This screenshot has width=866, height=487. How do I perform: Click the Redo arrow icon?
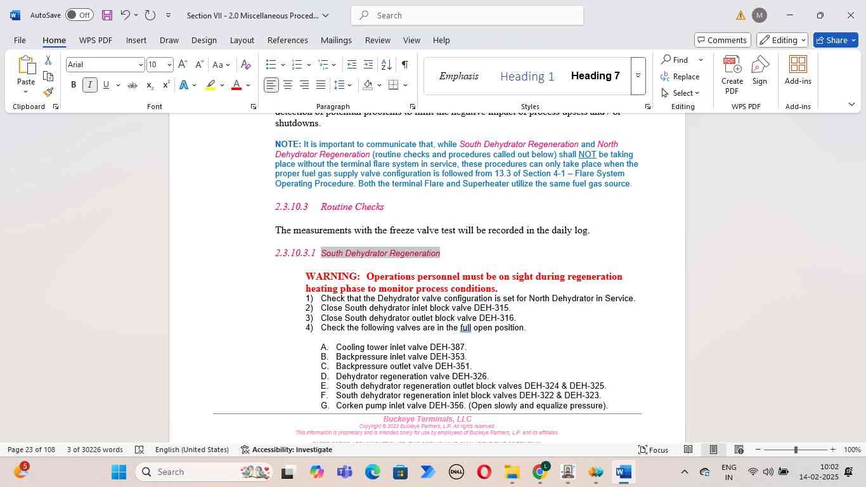[150, 15]
